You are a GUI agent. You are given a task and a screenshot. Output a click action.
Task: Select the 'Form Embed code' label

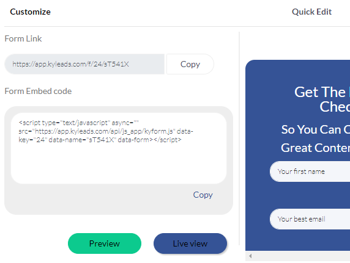[38, 91]
